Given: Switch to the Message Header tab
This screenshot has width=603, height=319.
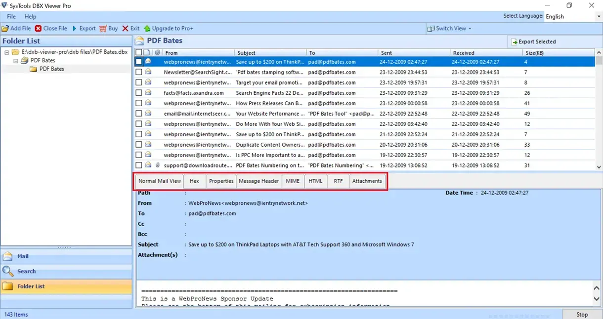Looking at the screenshot, I should tap(259, 181).
